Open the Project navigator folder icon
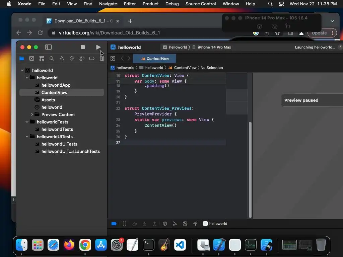Image resolution: width=343 pixels, height=257 pixels. (22, 58)
